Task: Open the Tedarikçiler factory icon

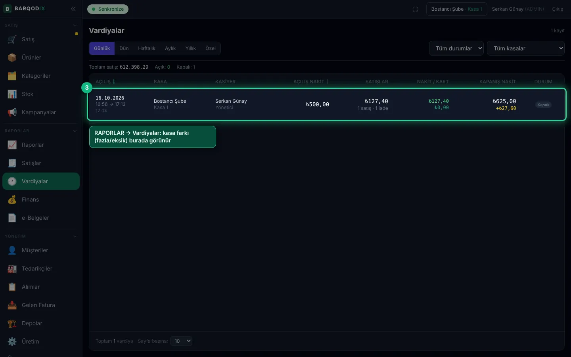Action: tap(12, 269)
